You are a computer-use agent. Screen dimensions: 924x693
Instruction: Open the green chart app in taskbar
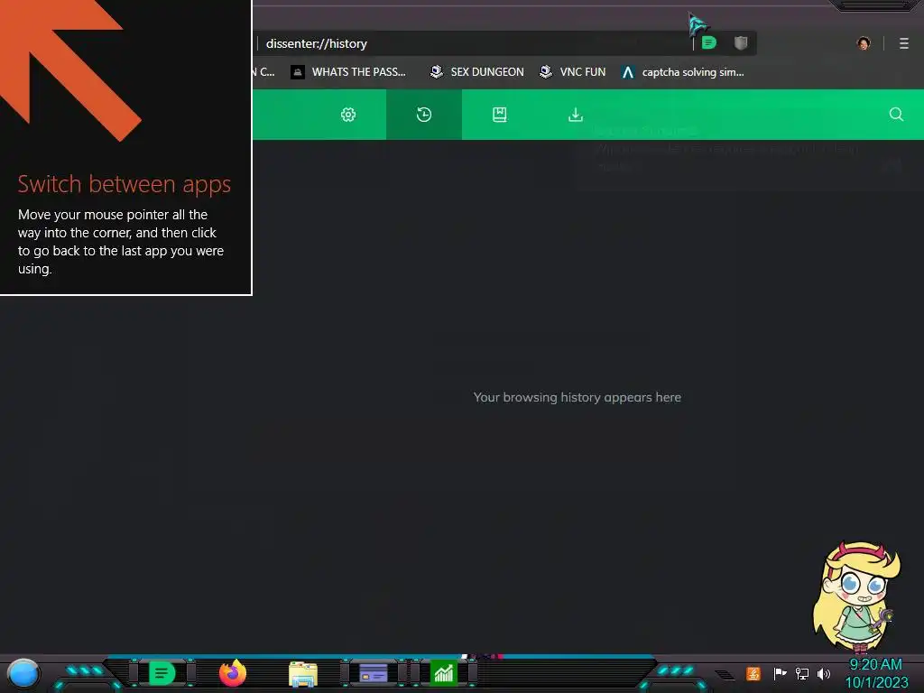tap(444, 673)
